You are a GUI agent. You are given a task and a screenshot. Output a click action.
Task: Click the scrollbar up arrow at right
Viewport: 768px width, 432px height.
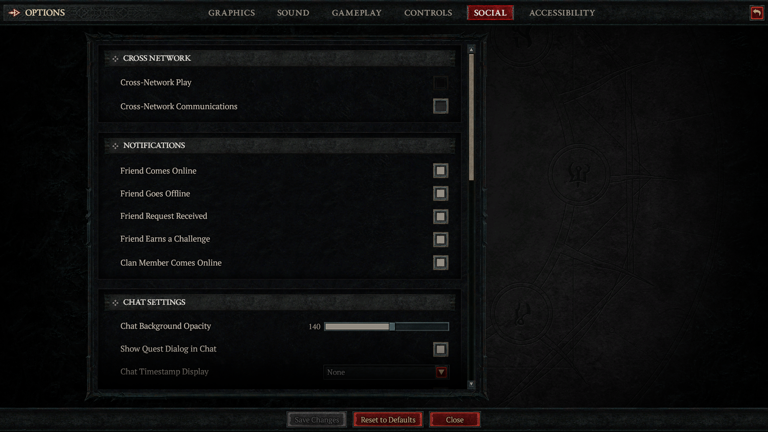[x=471, y=49]
